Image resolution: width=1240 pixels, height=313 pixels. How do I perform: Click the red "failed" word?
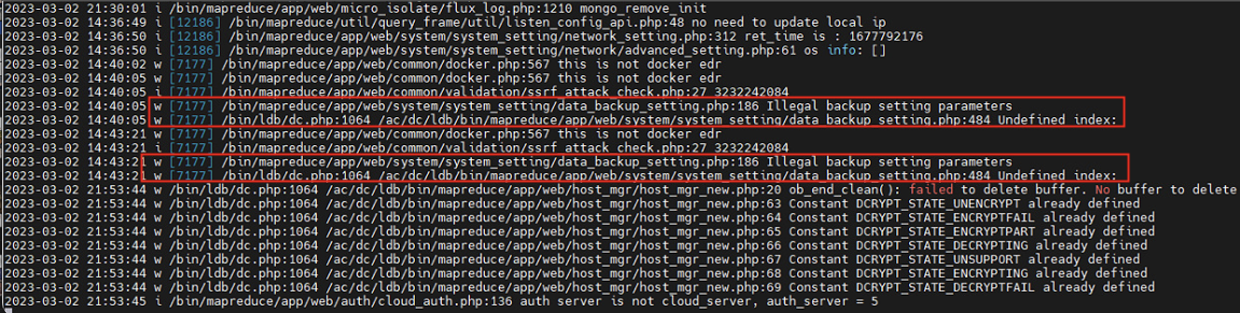click(x=931, y=189)
